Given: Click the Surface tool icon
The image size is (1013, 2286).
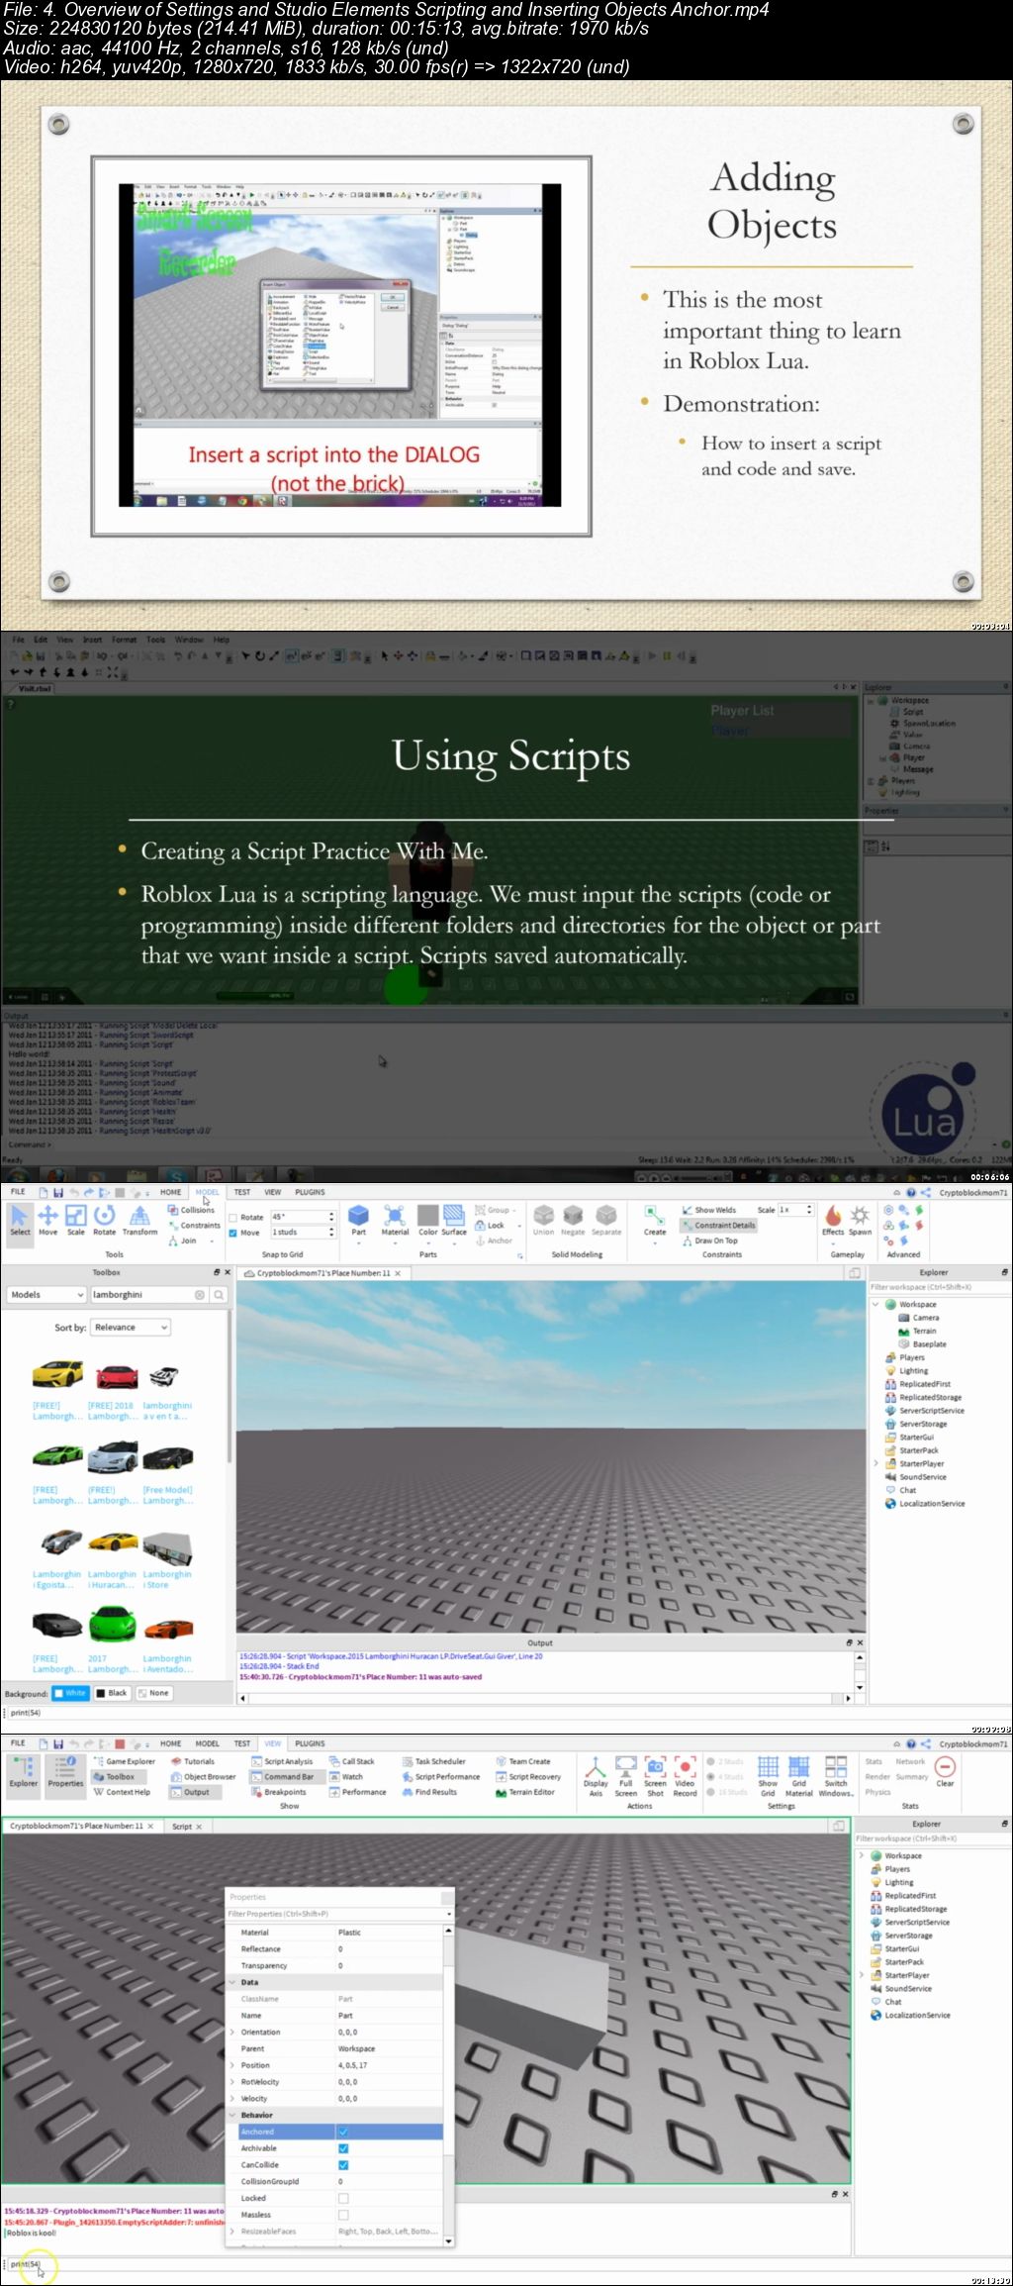Looking at the screenshot, I should pyautogui.click(x=454, y=1219).
